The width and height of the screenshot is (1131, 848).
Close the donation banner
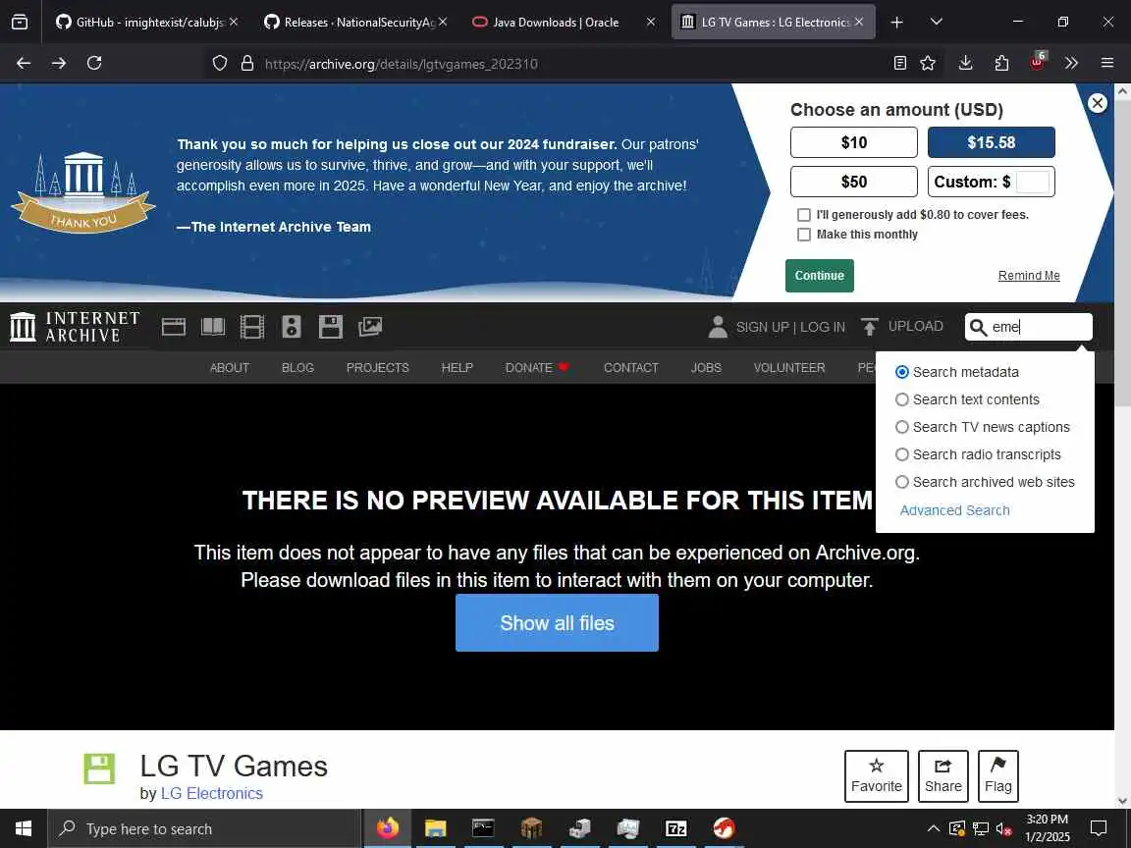tap(1097, 103)
